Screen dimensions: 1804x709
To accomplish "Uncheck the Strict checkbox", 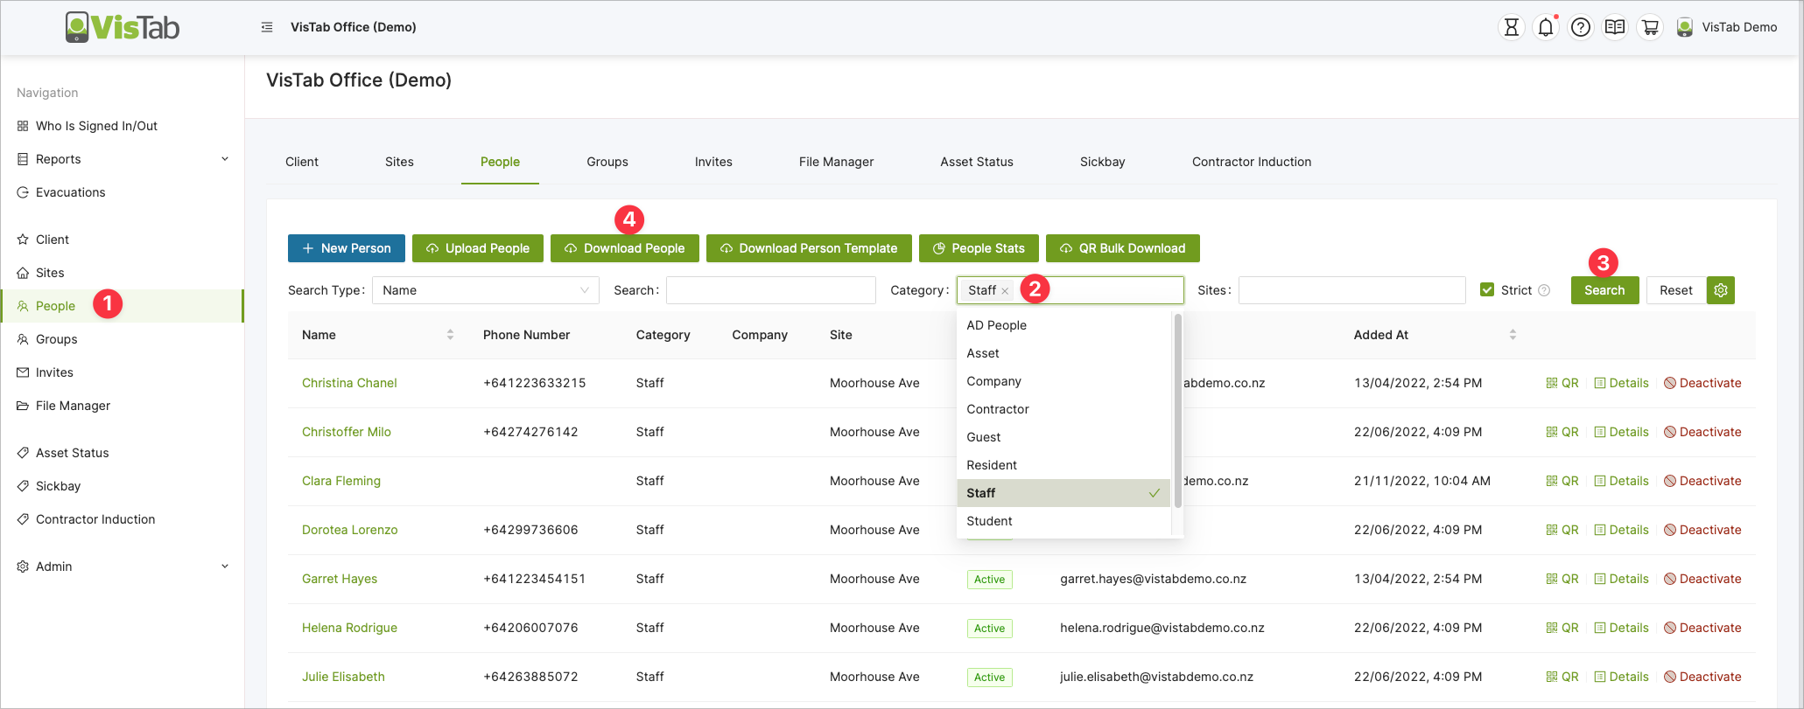I will click(x=1487, y=289).
